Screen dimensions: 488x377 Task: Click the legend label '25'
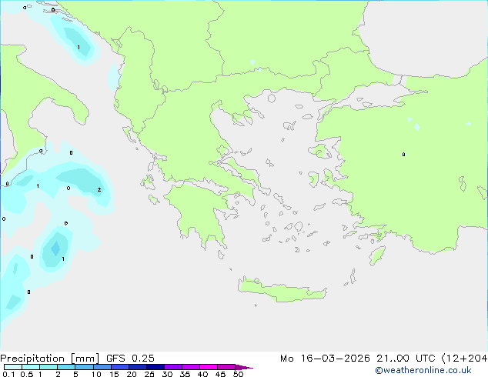pos(149,374)
